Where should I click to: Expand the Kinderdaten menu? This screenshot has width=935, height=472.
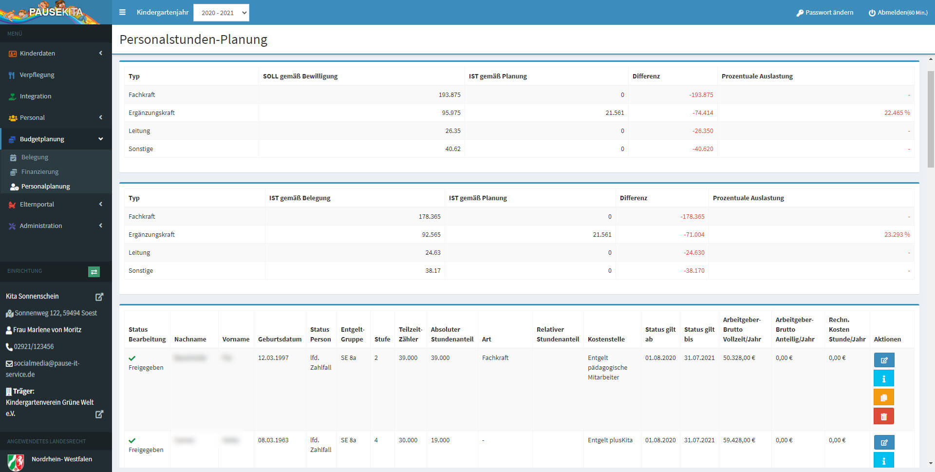56,53
